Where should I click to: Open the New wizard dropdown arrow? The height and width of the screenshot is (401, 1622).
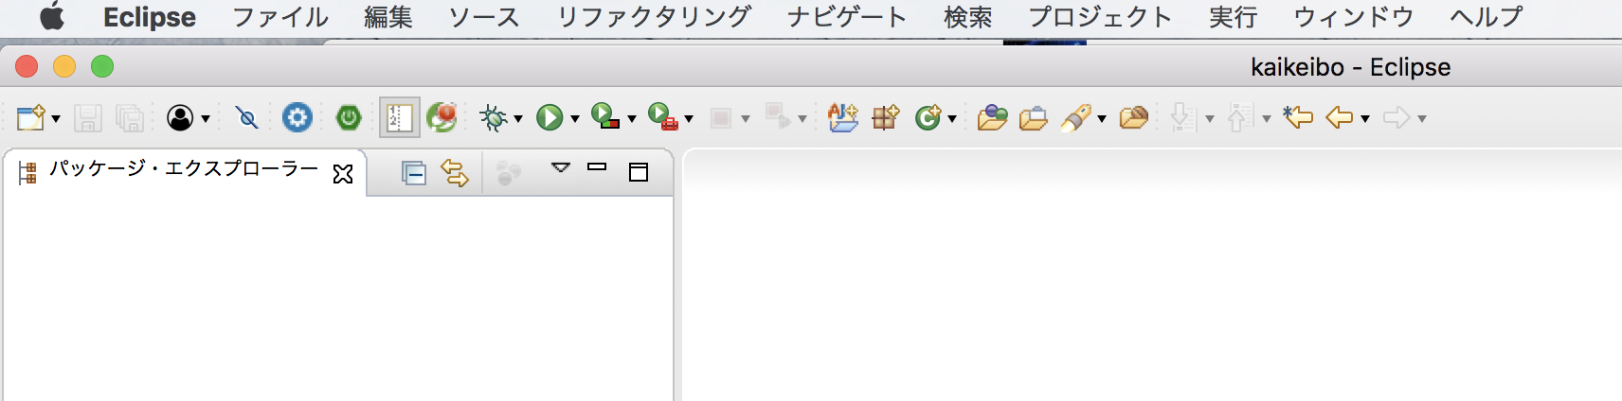(56, 119)
